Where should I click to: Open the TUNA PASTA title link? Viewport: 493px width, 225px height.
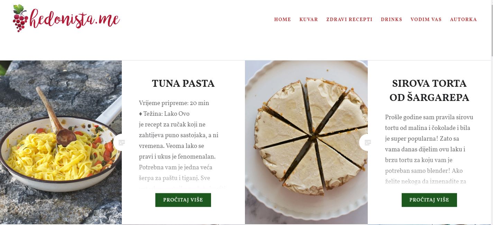coord(183,84)
